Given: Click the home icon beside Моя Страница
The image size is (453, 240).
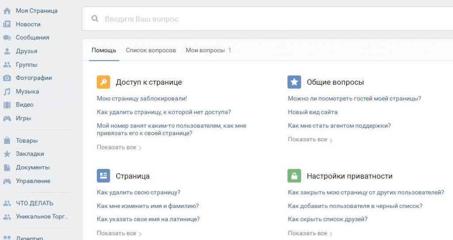Looking at the screenshot, I should coord(7,11).
